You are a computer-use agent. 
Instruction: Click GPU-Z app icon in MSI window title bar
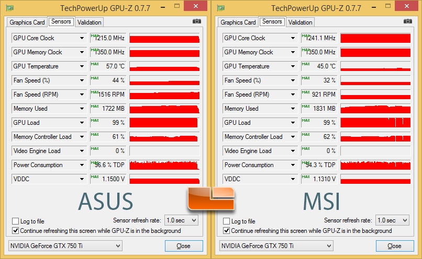pyautogui.click(x=221, y=8)
